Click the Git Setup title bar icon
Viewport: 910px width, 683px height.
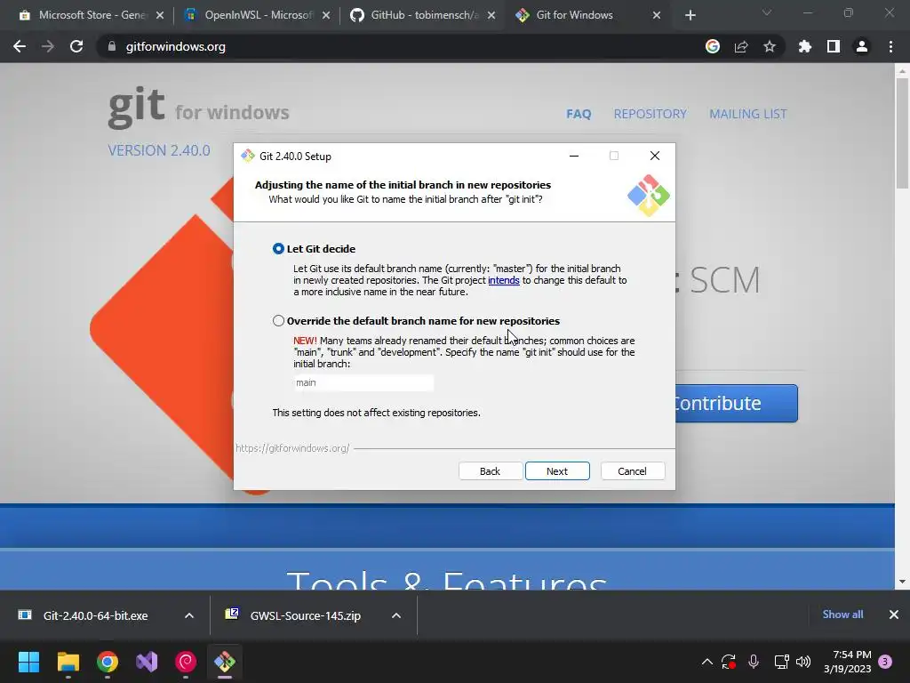coord(248,156)
